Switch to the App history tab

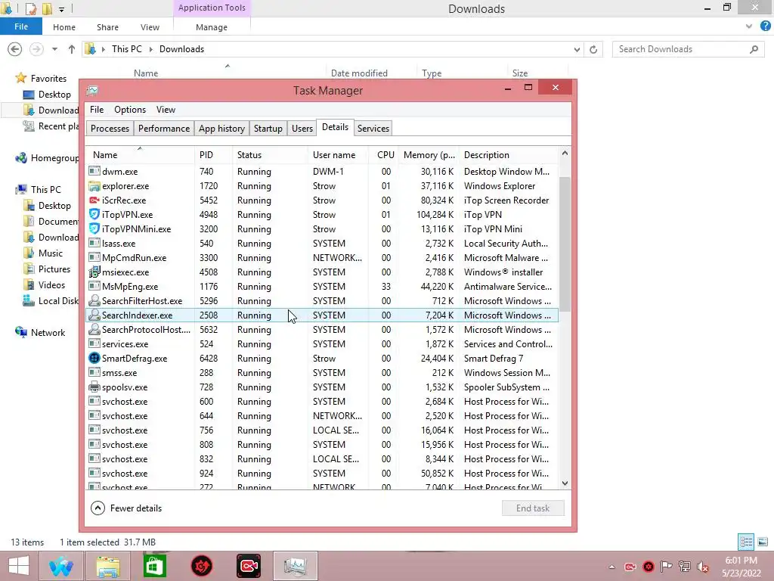coord(221,129)
